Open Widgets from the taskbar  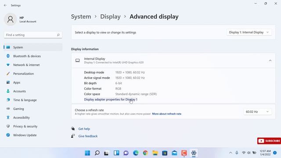tap(116, 153)
